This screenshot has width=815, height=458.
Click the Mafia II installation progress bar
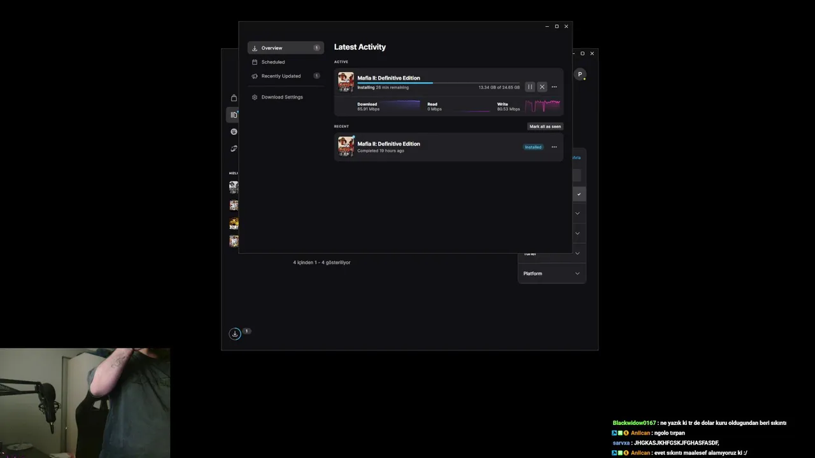point(438,83)
